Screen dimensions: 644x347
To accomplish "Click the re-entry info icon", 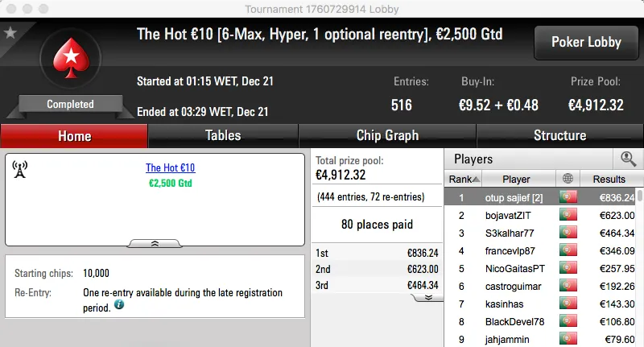I will pos(119,306).
